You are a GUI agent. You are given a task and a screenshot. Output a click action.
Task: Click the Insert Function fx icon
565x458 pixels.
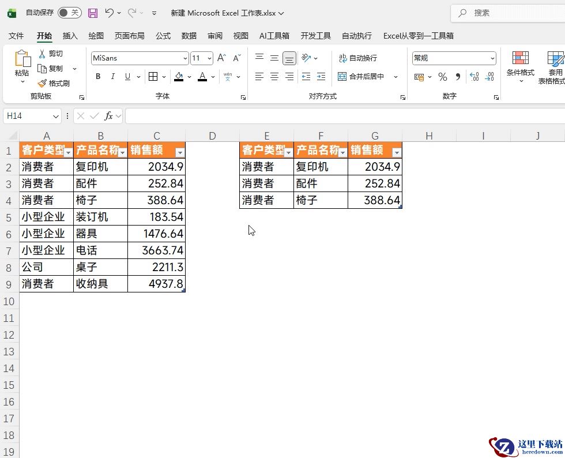pyautogui.click(x=108, y=116)
